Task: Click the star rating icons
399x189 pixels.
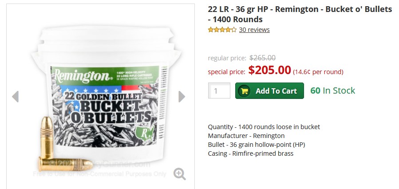Action: point(222,30)
